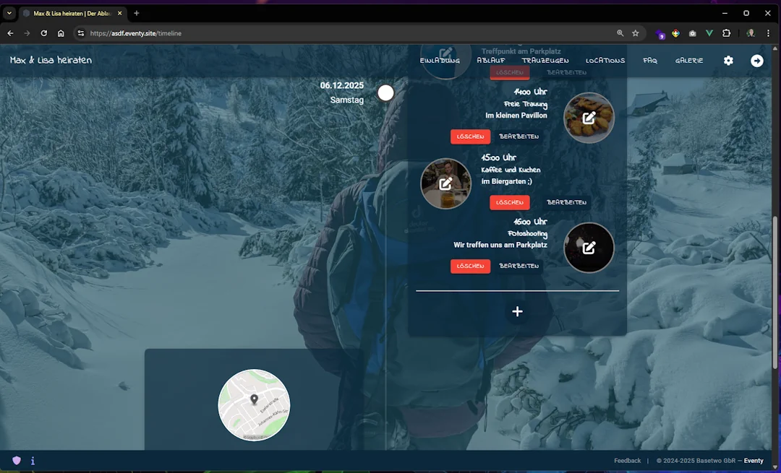
Task: Edit the image of the 15:00 Kaffee und Kuchen entry
Action: [x=445, y=183]
